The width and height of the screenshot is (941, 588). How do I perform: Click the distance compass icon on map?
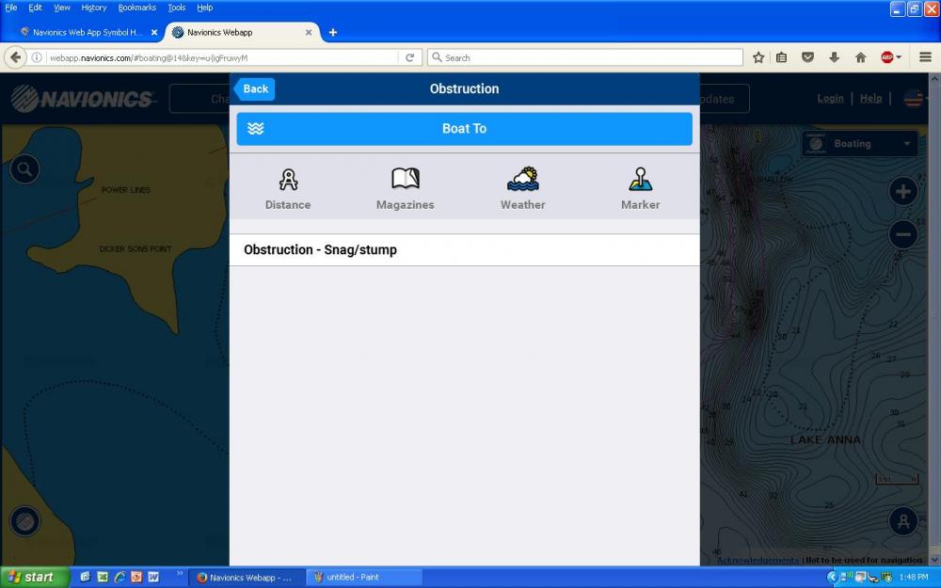[903, 521]
